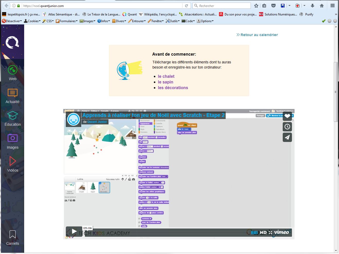Download les décorations link

pos(173,88)
